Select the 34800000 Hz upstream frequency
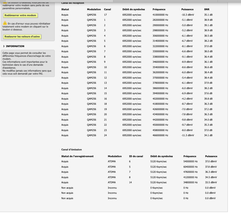The width and height of the screenshot is (241, 215). pos(190,182)
